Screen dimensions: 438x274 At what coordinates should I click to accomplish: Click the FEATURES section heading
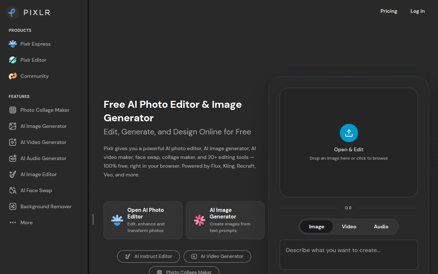[x=19, y=96]
